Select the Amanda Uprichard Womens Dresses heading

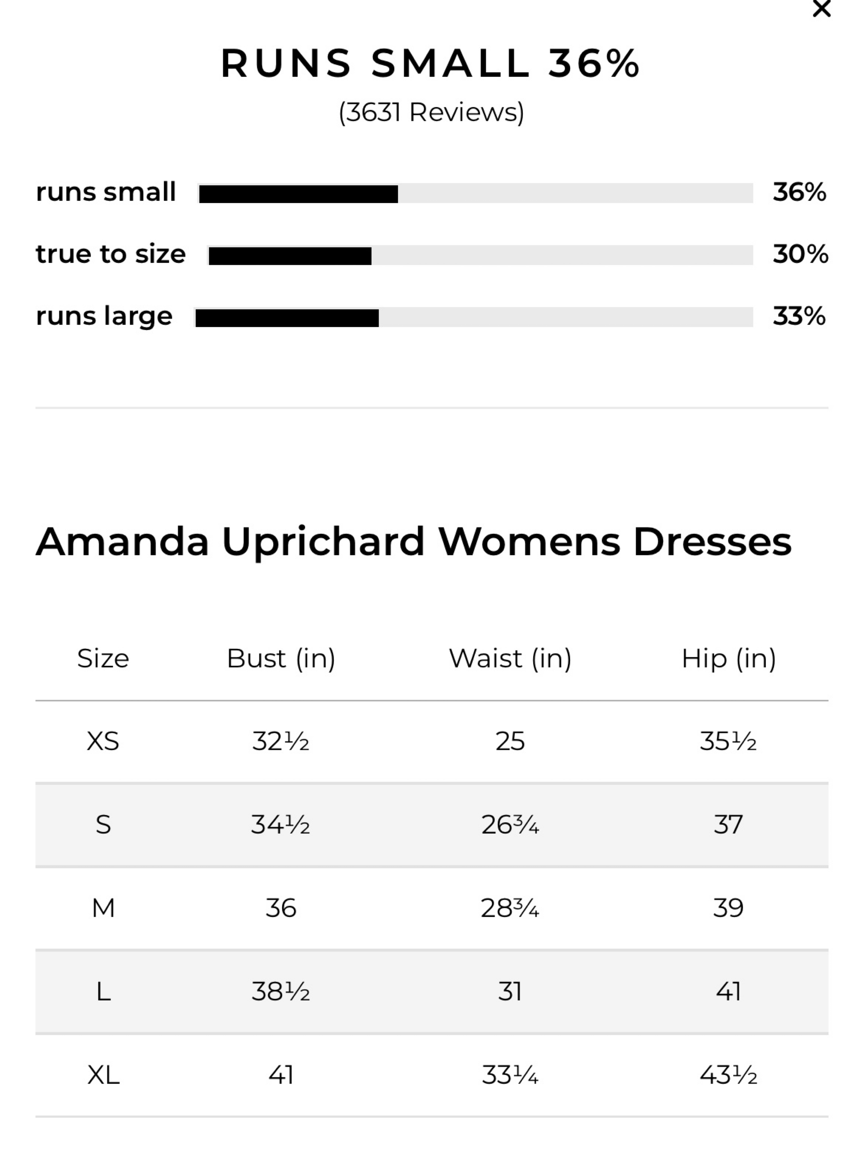[413, 542]
